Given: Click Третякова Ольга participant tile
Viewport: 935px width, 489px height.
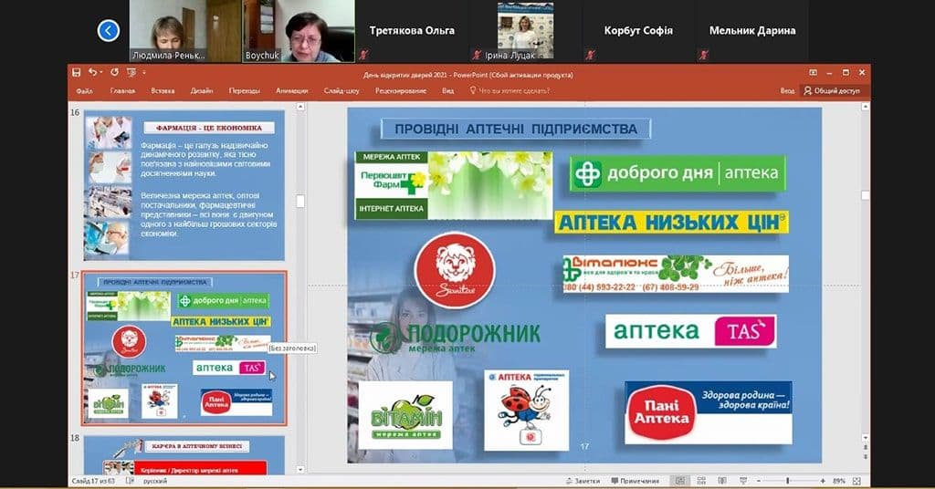Looking at the screenshot, I should [x=412, y=31].
